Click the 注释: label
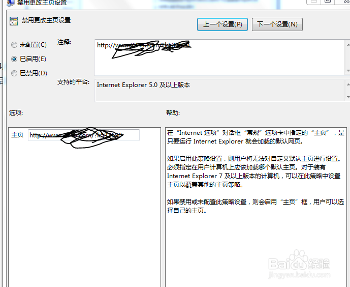The image size is (350, 287). point(64,42)
